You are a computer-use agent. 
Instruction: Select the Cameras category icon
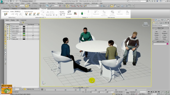161,23
